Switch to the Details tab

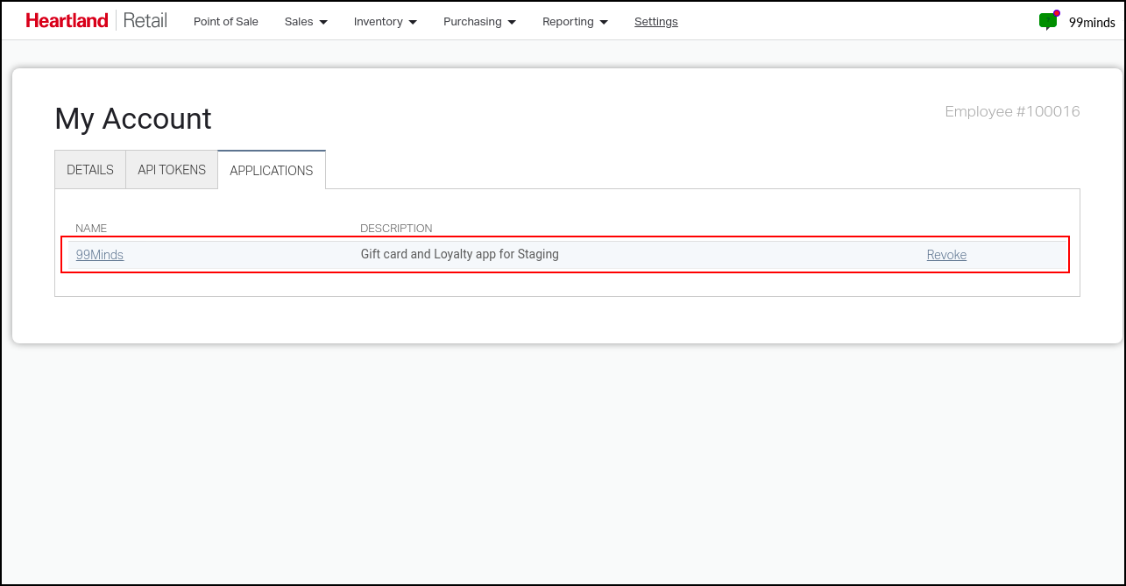[x=90, y=170]
